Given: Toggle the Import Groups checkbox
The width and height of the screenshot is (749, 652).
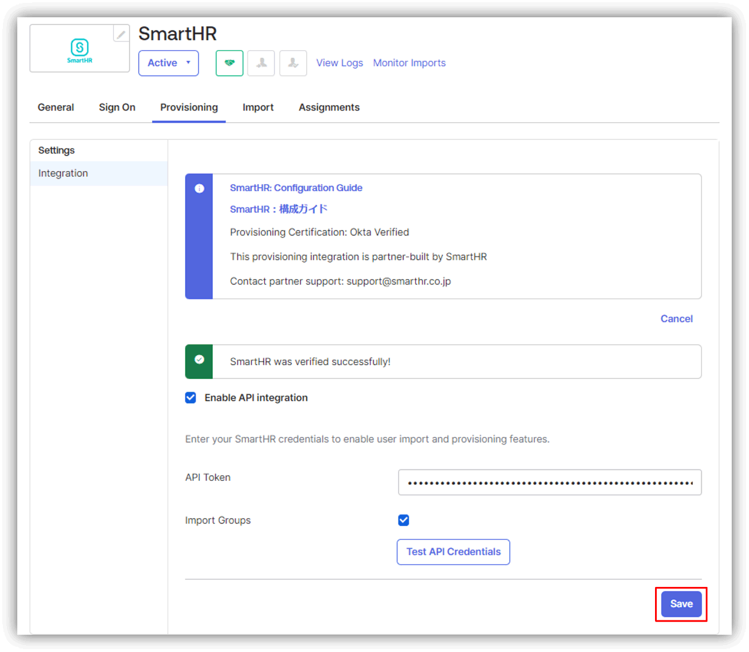Looking at the screenshot, I should click(404, 521).
